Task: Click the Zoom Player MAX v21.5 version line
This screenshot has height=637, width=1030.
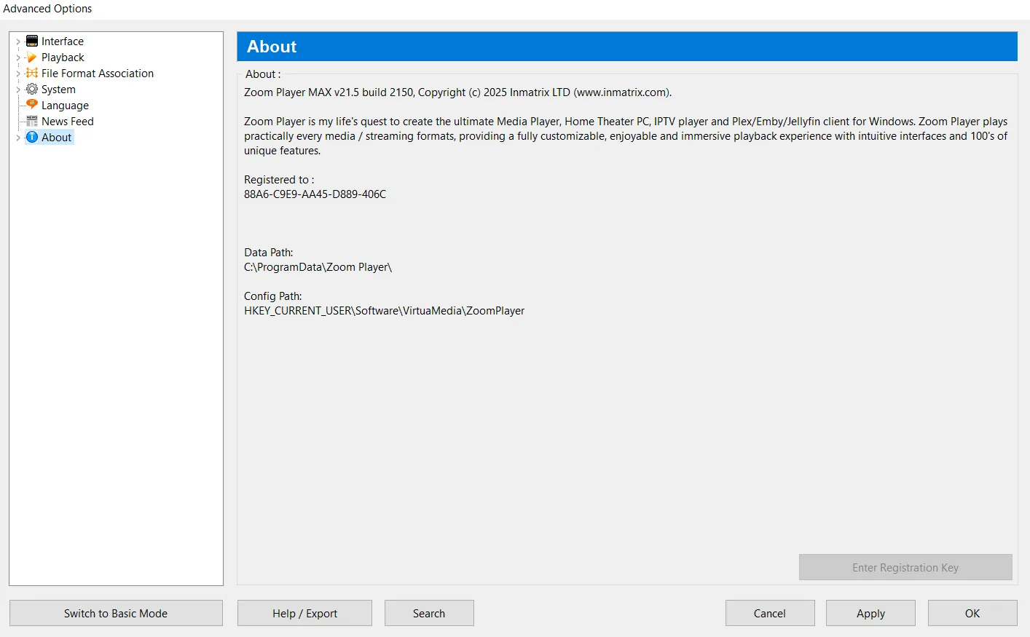Action: [458, 92]
